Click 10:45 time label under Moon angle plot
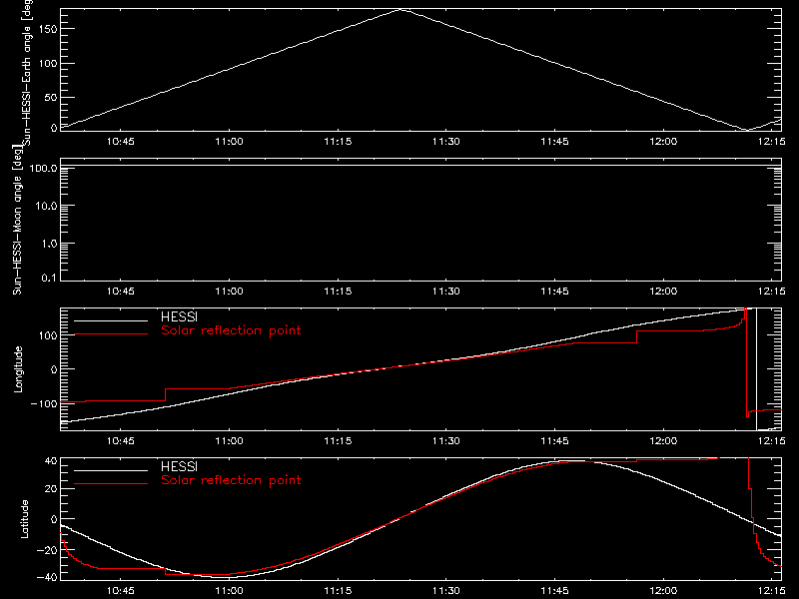 (x=121, y=292)
